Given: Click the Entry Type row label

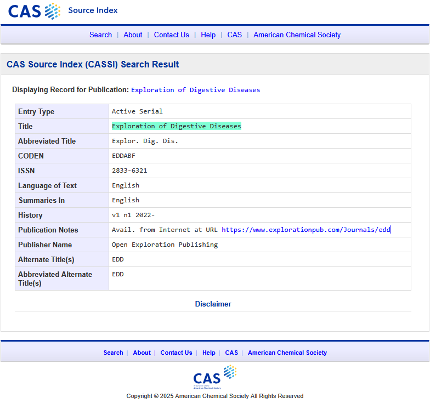Looking at the screenshot, I should pyautogui.click(x=36, y=112).
